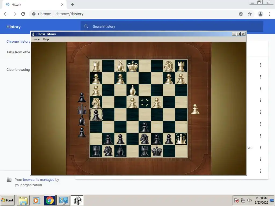Click the captured white pawn right of the board
The image size is (275, 206).
[x=195, y=109]
